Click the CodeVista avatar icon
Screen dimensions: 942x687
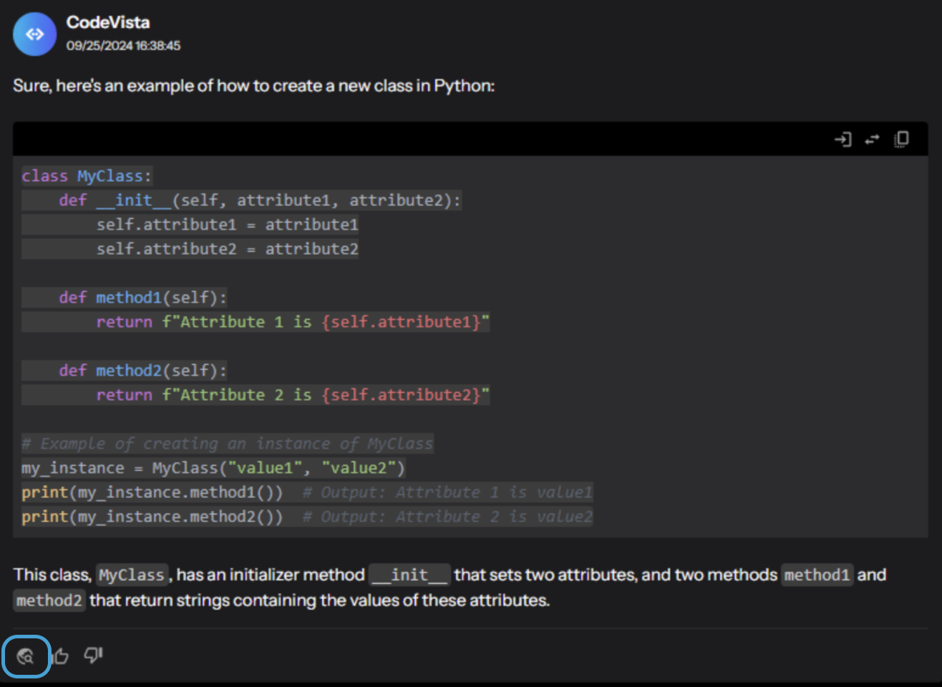click(x=34, y=34)
